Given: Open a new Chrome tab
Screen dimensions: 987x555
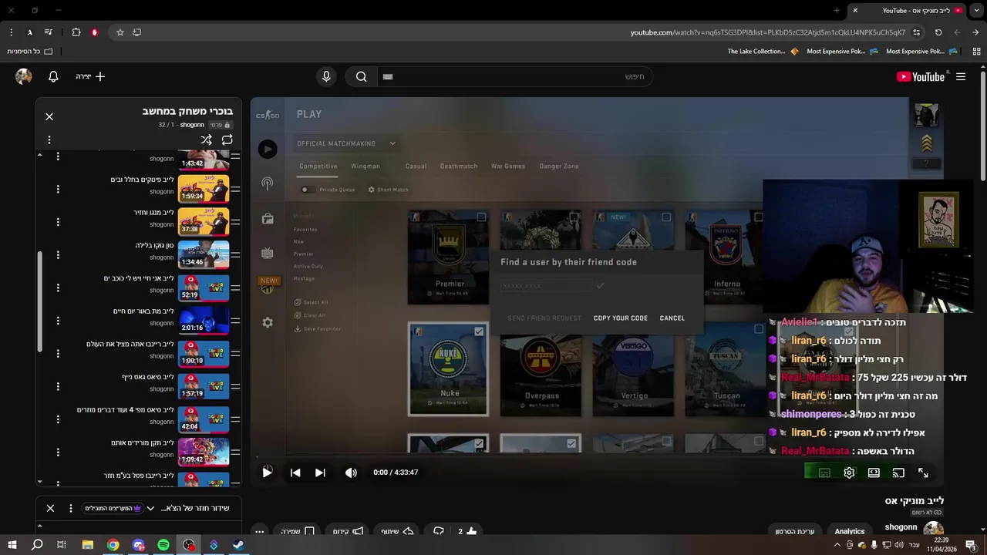Looking at the screenshot, I should click(x=837, y=11).
